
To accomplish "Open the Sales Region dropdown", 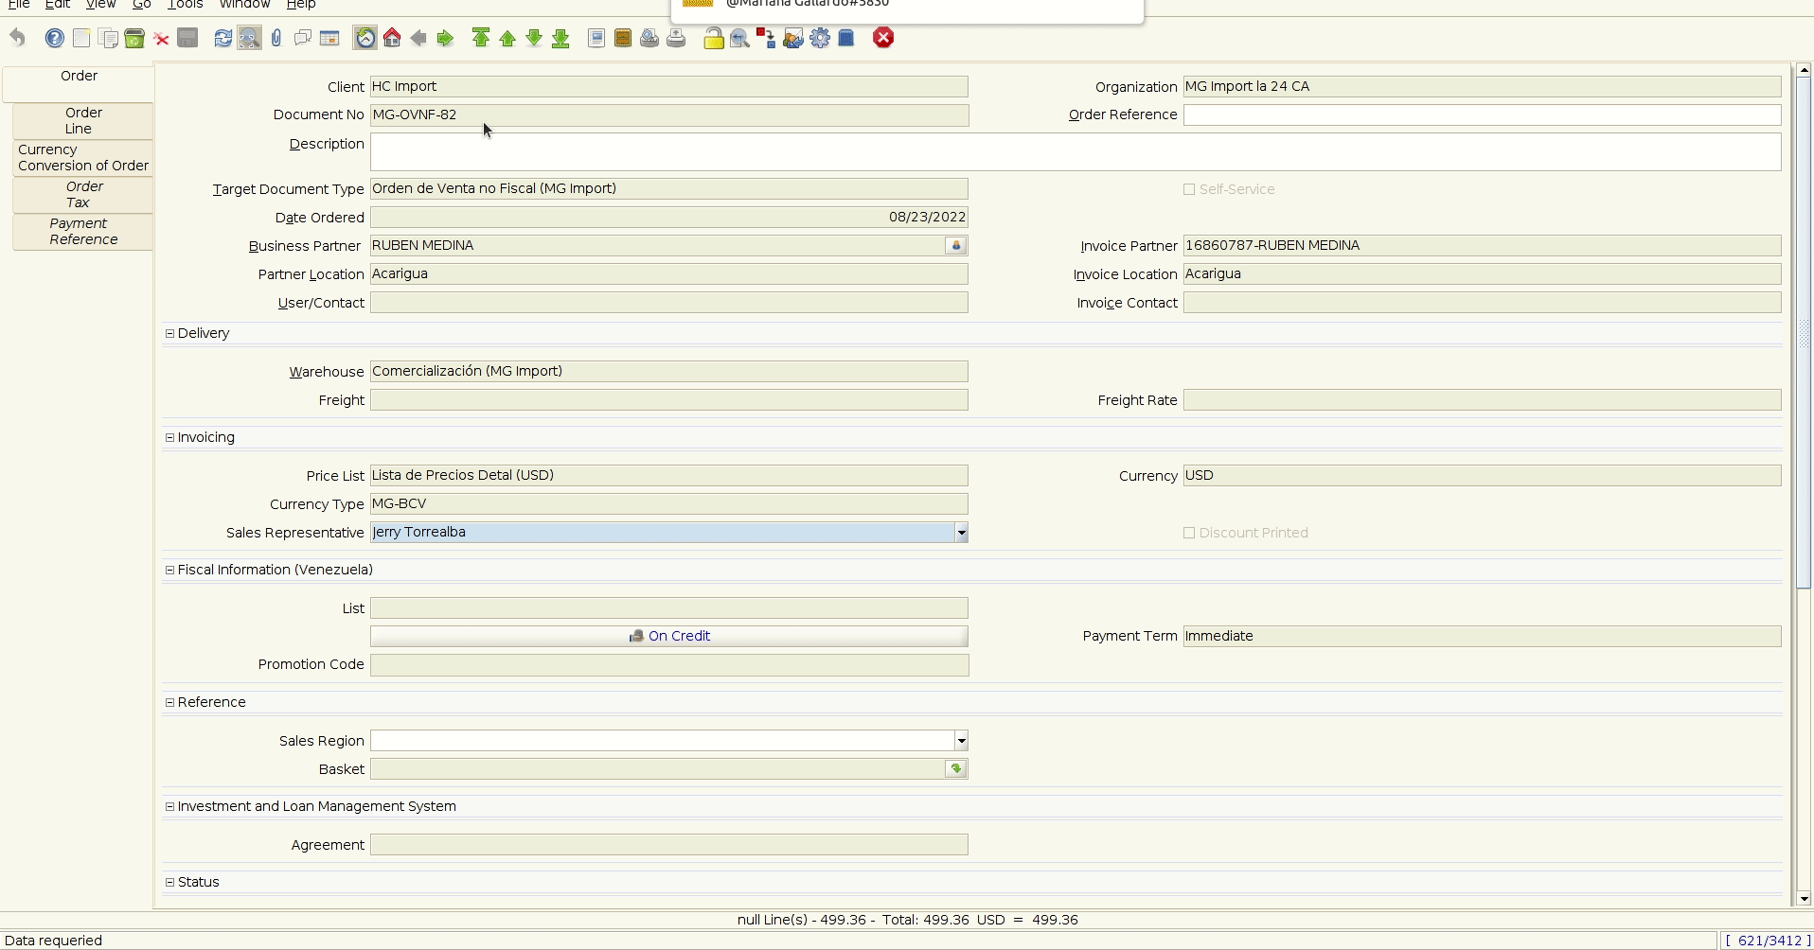I will tap(961, 741).
